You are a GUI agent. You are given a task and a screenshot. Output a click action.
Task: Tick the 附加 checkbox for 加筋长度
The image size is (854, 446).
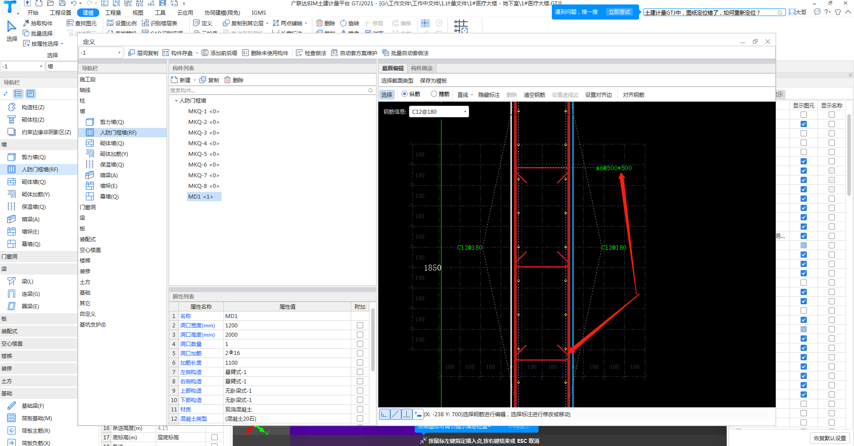click(360, 362)
